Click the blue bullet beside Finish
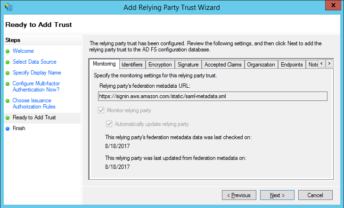The width and height of the screenshot is (344, 208). 8,129
